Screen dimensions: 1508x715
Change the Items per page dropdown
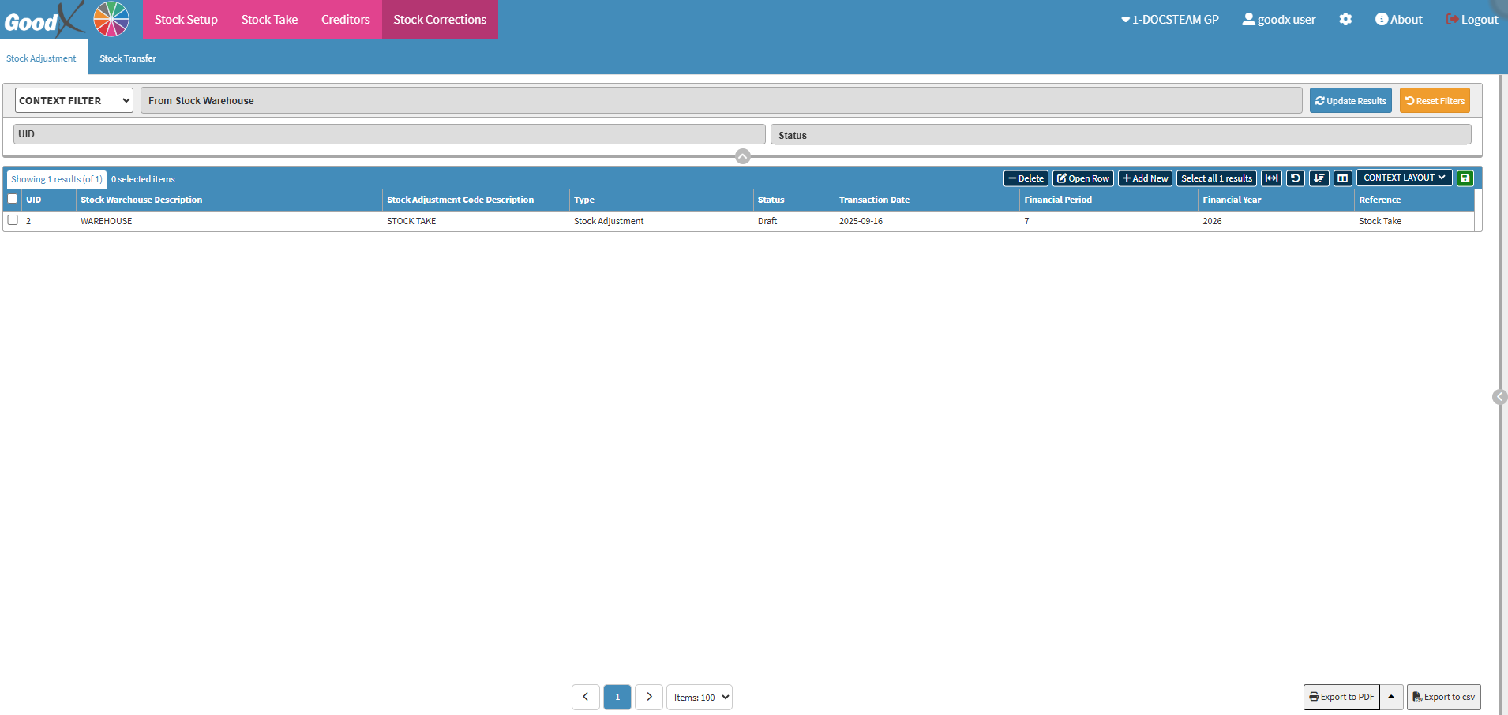click(700, 697)
